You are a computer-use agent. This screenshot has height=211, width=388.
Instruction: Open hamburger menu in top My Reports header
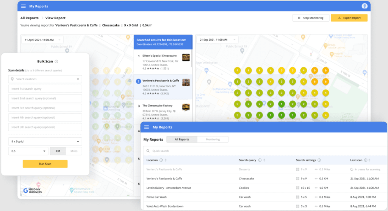pyautogui.click(x=23, y=6)
